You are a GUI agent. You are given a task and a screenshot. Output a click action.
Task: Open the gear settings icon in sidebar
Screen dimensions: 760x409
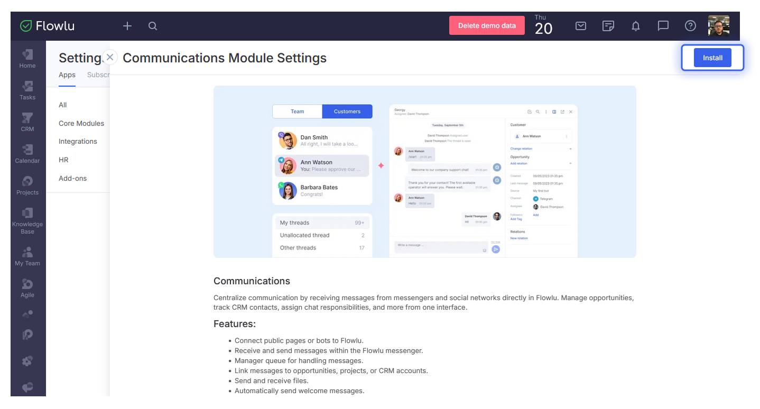tap(27, 361)
